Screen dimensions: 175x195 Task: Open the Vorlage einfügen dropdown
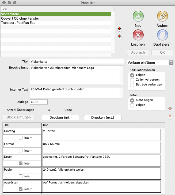coord(150,62)
